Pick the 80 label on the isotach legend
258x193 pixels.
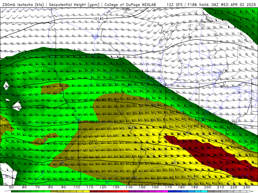click(x=51, y=187)
